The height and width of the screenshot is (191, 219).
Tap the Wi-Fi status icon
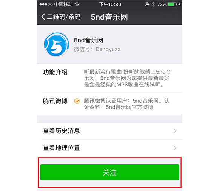click(77, 4)
